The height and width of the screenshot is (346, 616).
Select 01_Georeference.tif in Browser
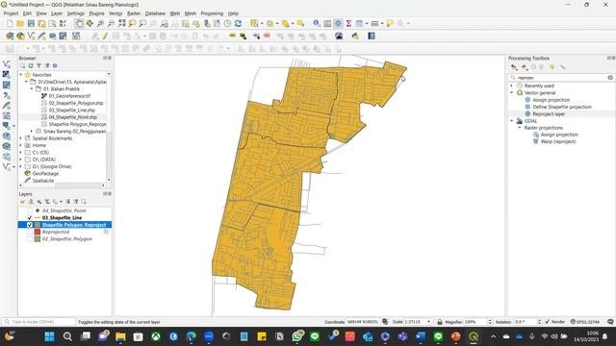tap(69, 96)
